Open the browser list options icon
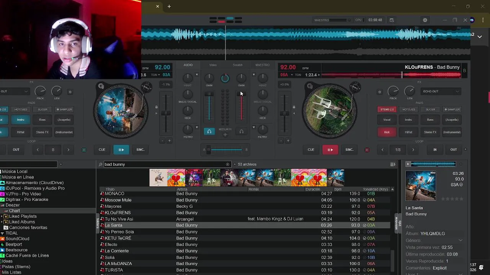The image size is (490, 275). point(392,164)
